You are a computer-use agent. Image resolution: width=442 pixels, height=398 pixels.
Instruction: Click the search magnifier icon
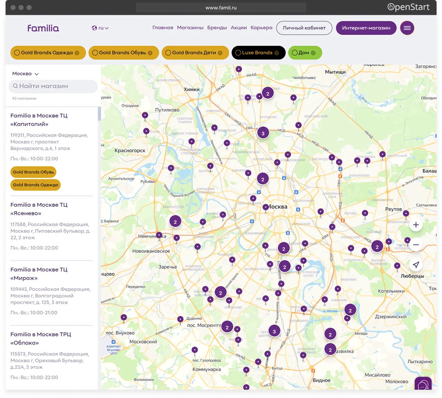pyautogui.click(x=15, y=86)
